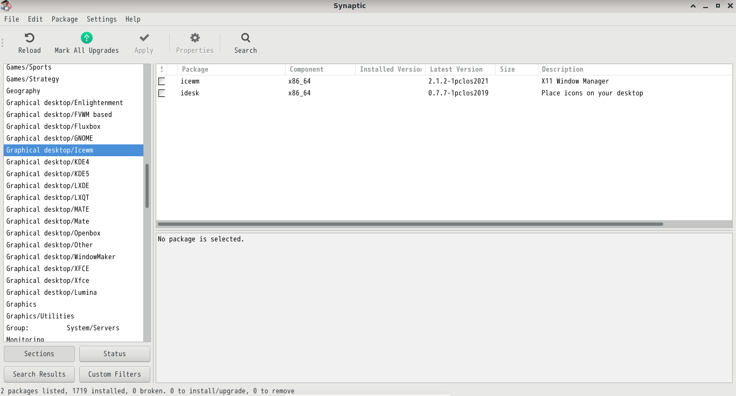Open the File menu
This screenshot has height=396, width=736.
(x=11, y=19)
